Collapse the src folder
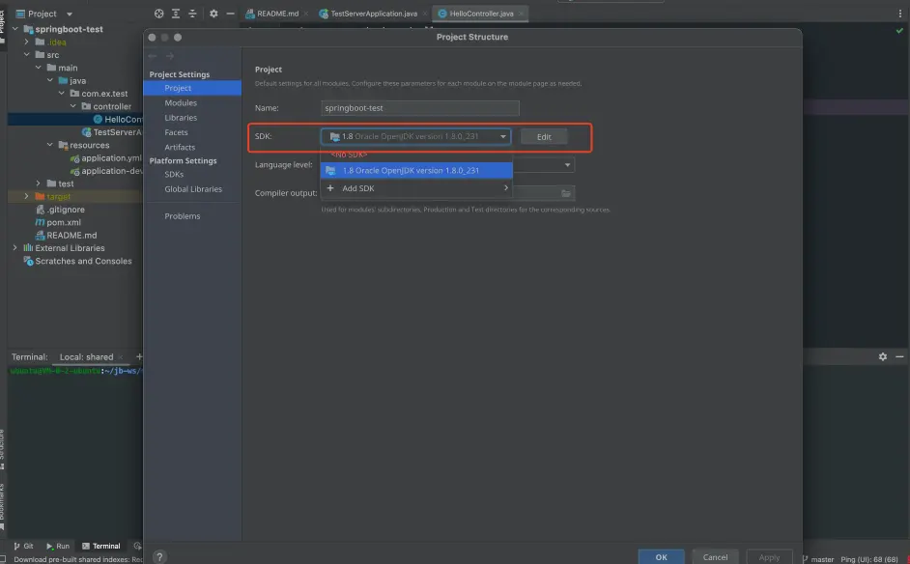Viewport: 910px width, 564px height. pyautogui.click(x=27, y=54)
